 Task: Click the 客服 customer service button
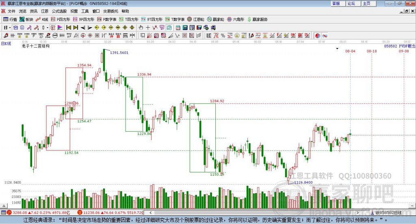[x=338, y=3]
